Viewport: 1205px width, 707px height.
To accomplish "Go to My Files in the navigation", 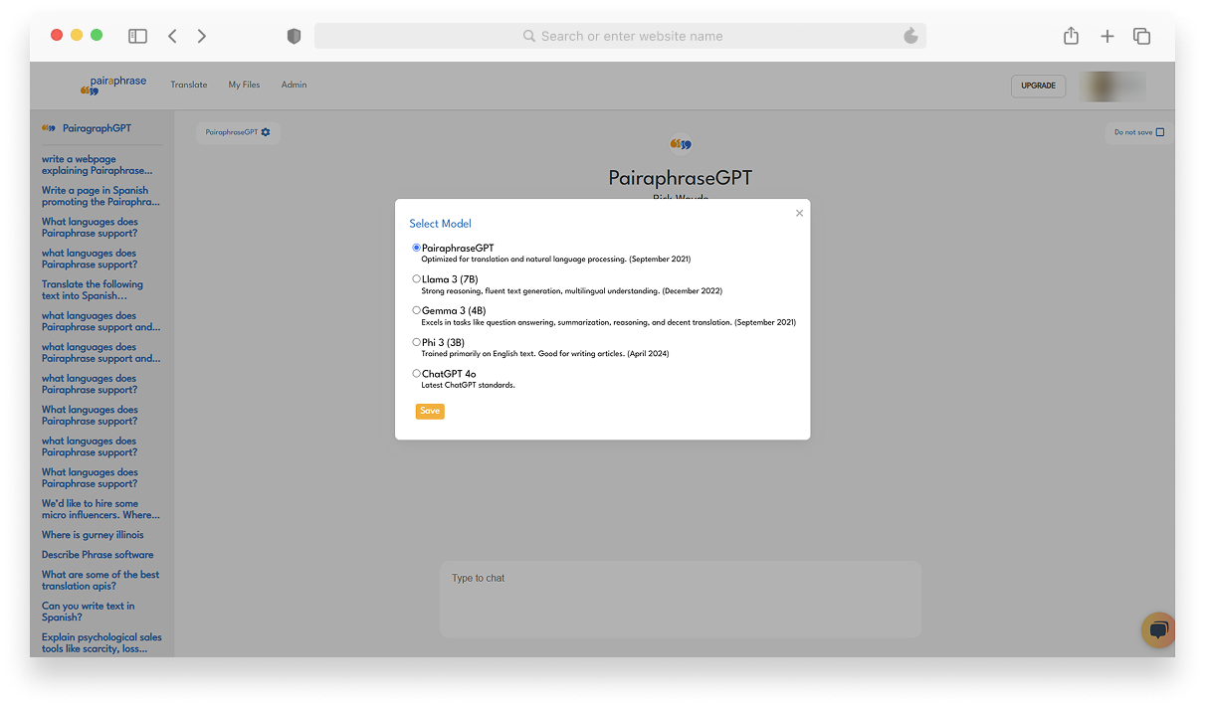I will (244, 86).
